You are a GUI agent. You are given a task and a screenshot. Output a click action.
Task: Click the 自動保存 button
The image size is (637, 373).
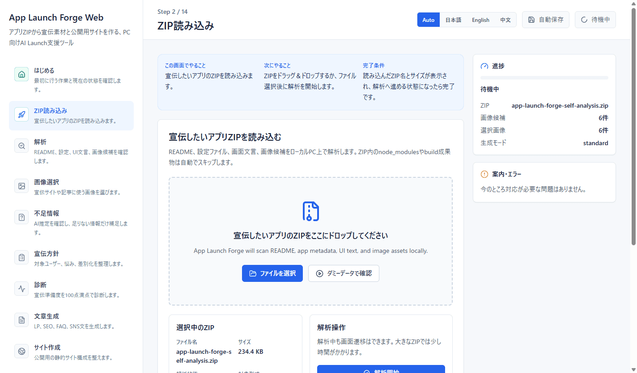coord(546,20)
